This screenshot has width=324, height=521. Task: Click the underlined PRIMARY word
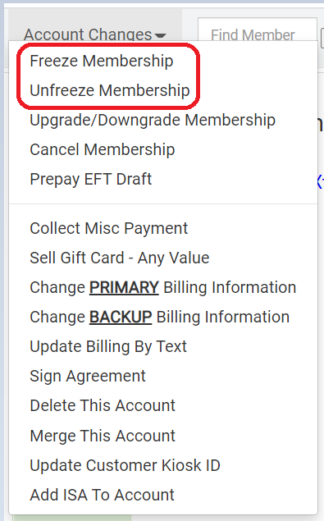point(124,287)
